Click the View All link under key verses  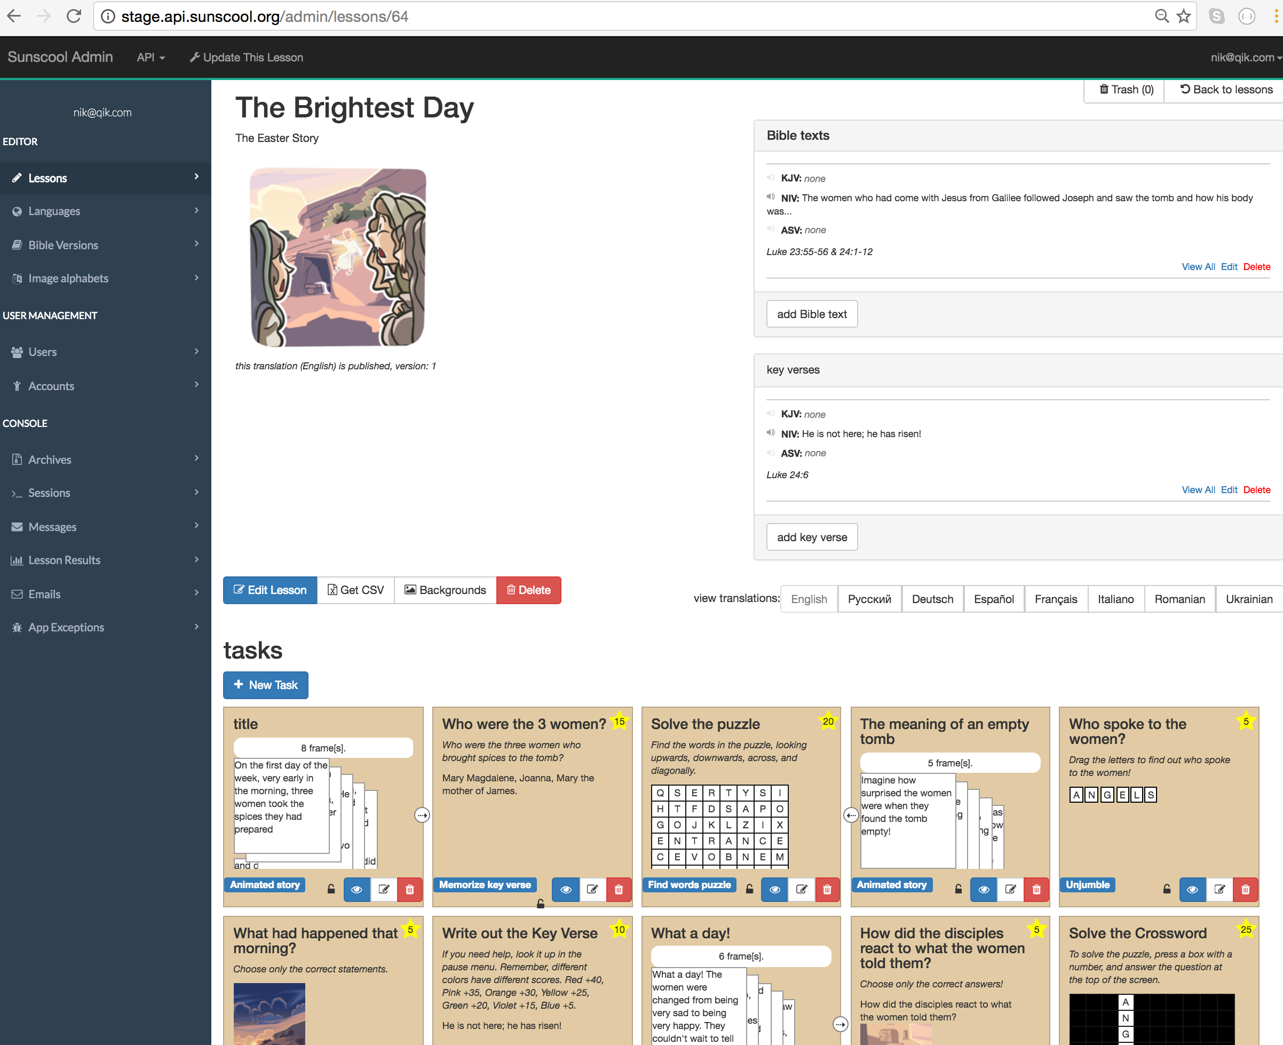click(1198, 490)
